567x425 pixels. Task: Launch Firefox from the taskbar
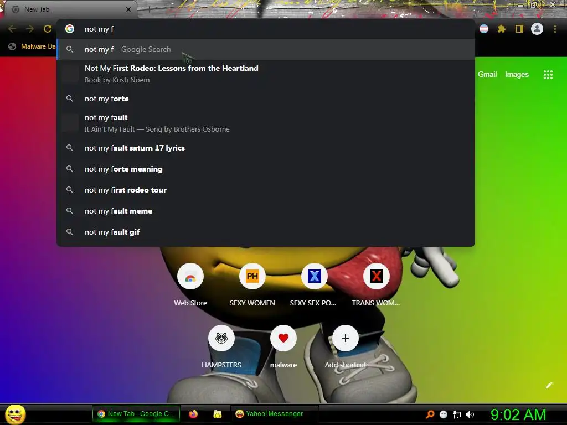tap(193, 414)
